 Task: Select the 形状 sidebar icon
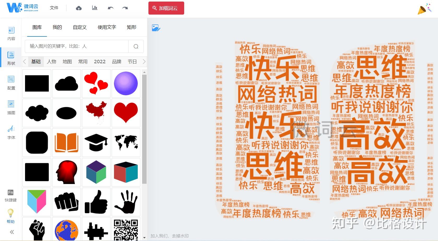point(11,58)
